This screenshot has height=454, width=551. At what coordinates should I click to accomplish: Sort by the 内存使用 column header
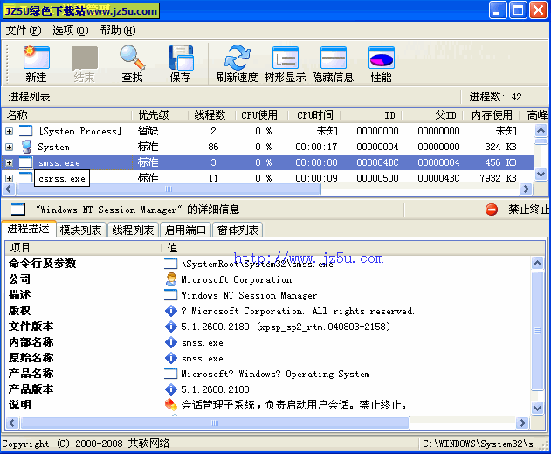click(x=493, y=115)
